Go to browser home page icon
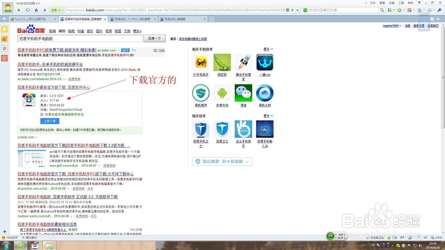The height and width of the screenshot is (250, 445). [36, 10]
